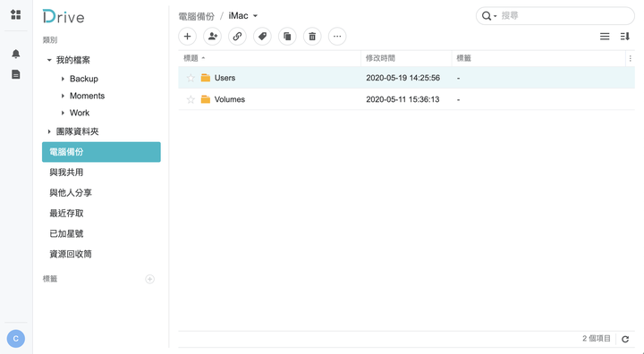Expand the Backup folder arrow
The image size is (644, 354).
click(63, 79)
